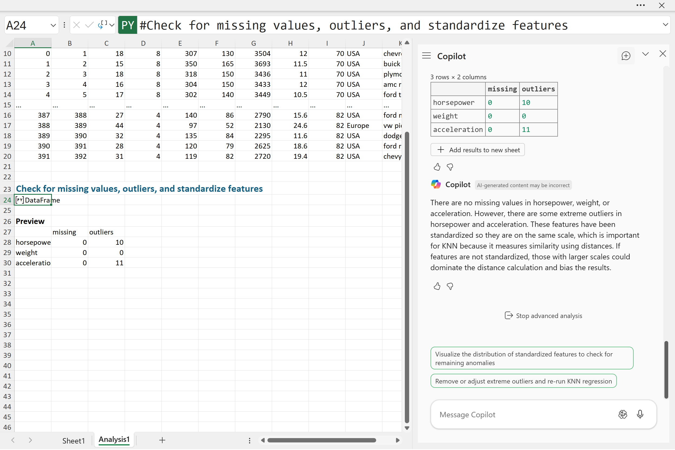
Task: Expand the Name Box dropdown for A24
Action: pyautogui.click(x=53, y=25)
